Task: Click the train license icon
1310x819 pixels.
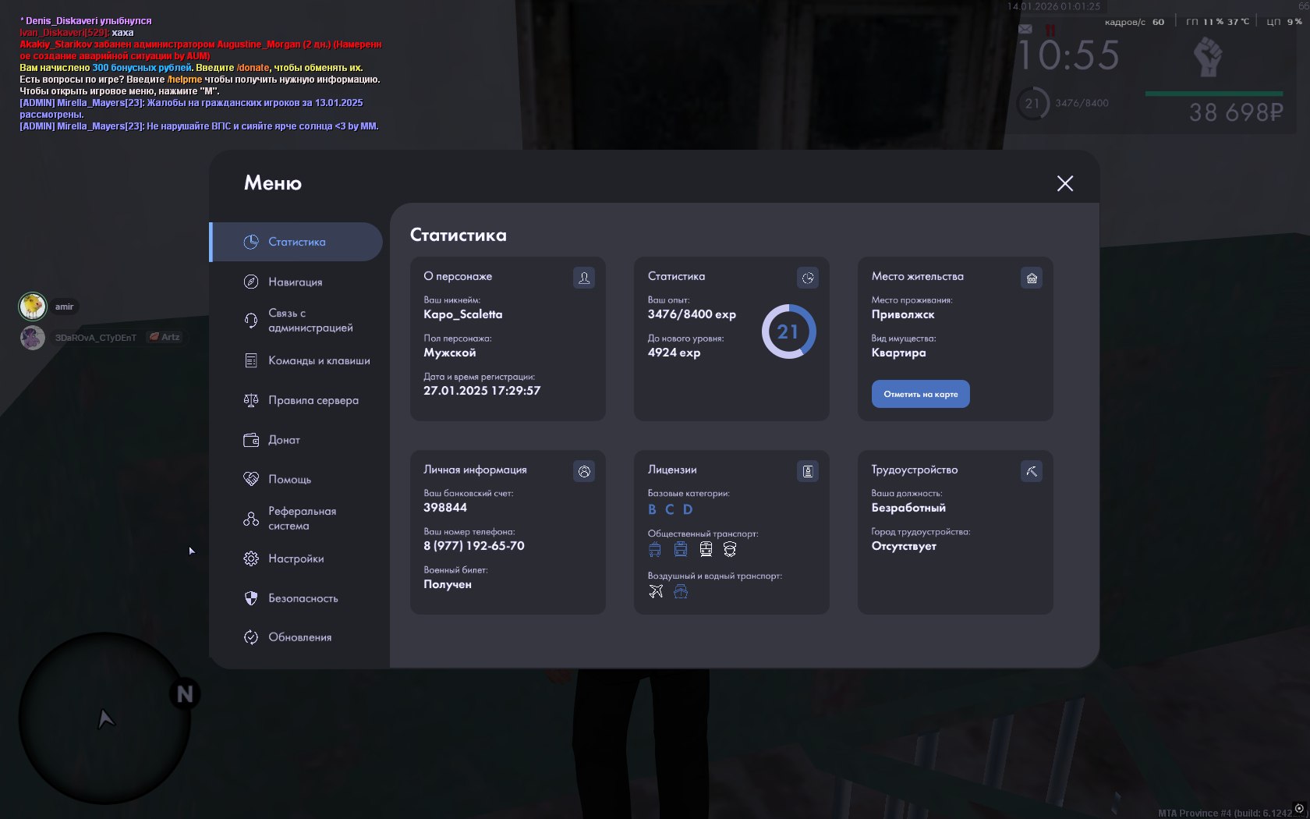Action: tap(706, 549)
